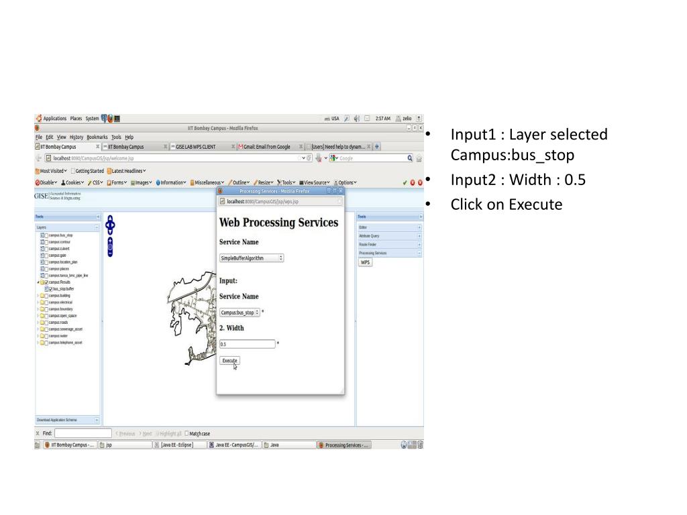Image resolution: width=687 pixels, height=515 pixels.
Task: Expand the Attribute Query panel
Action: 419,236
